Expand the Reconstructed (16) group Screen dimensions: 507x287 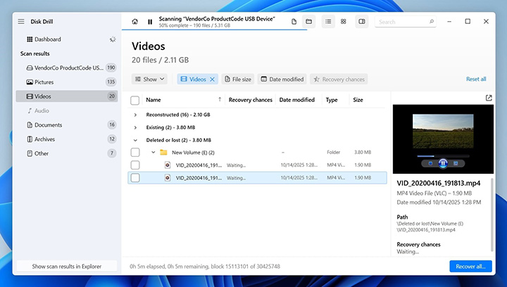135,115
